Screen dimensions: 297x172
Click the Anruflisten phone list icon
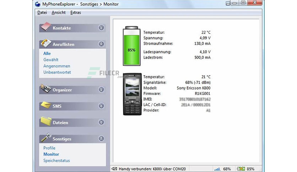[46, 43]
